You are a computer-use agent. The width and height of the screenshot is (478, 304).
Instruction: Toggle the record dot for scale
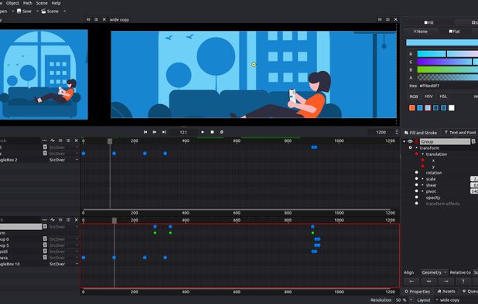pyautogui.click(x=416, y=179)
